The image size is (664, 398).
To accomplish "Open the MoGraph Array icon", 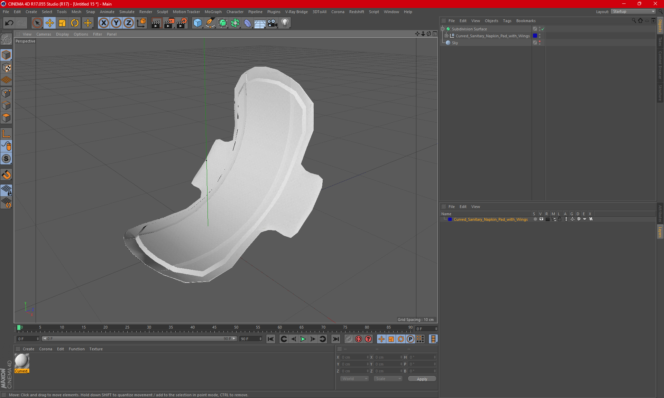I will click(x=235, y=23).
